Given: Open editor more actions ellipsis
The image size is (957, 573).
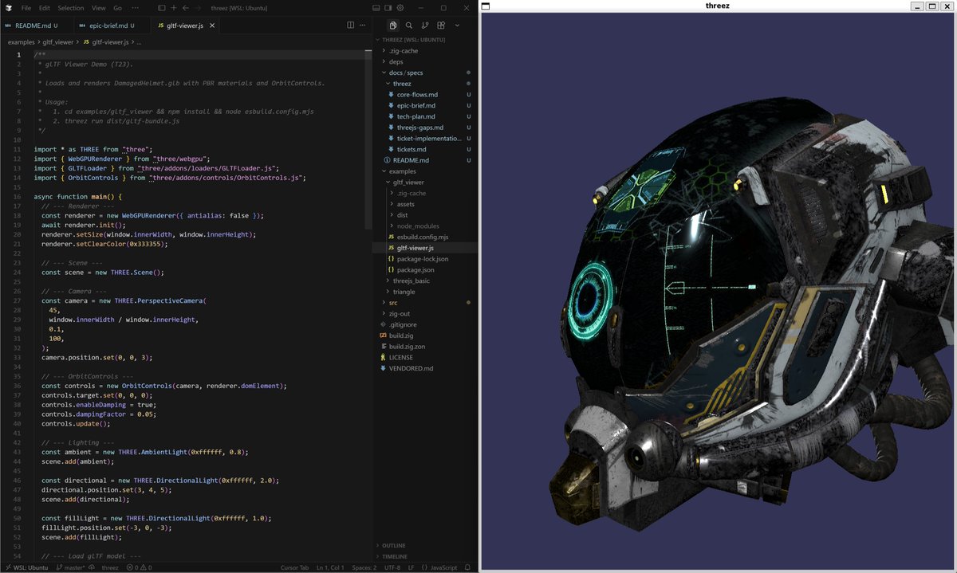Looking at the screenshot, I should coord(362,26).
